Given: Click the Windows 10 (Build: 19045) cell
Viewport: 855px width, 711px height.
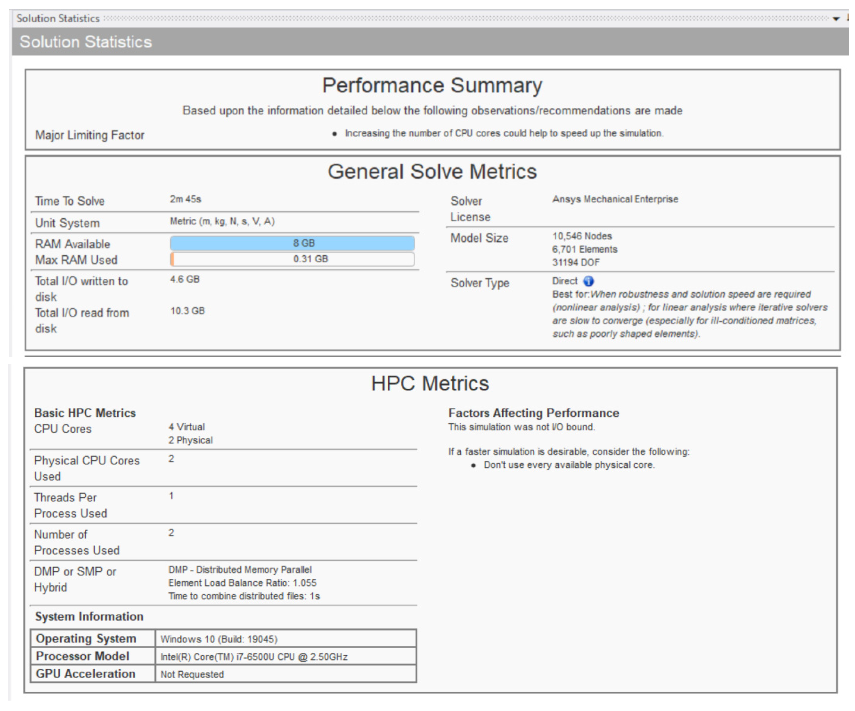Looking at the screenshot, I should point(219,639).
